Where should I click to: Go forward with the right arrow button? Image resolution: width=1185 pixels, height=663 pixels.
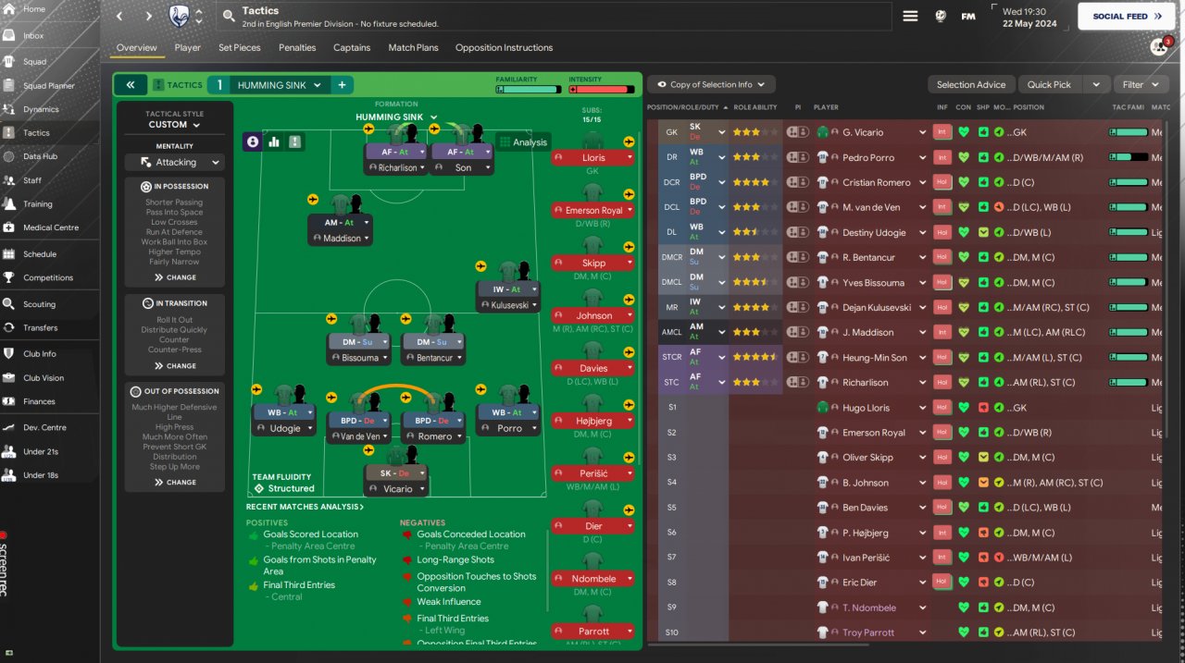[149, 16]
